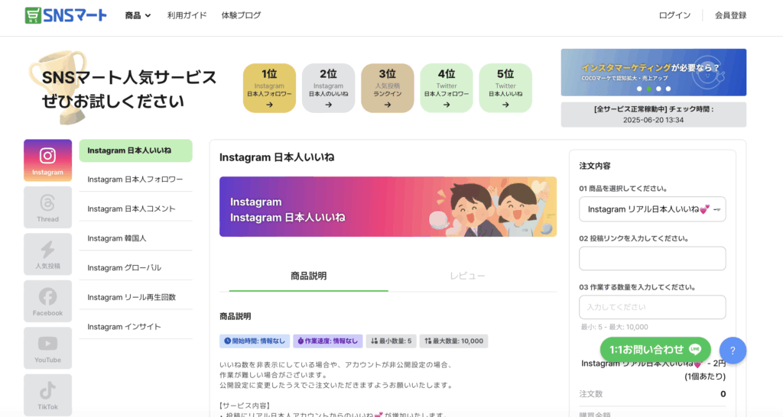The image size is (783, 417).
Task: Open 4位 Twitter 日本人フォロワー ranking card
Action: (x=447, y=89)
